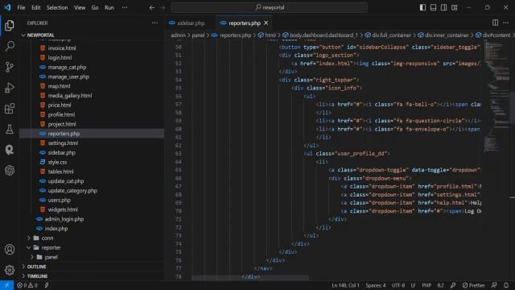Change indentation via Spaces: 4
The height and width of the screenshot is (290, 515).
[376, 285]
